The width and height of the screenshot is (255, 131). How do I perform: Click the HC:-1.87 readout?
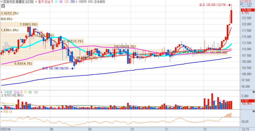[246, 4]
